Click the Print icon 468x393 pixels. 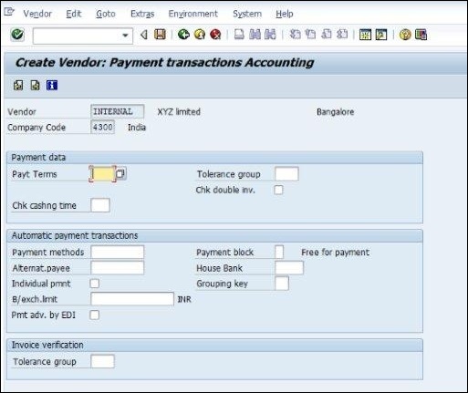tap(239, 35)
